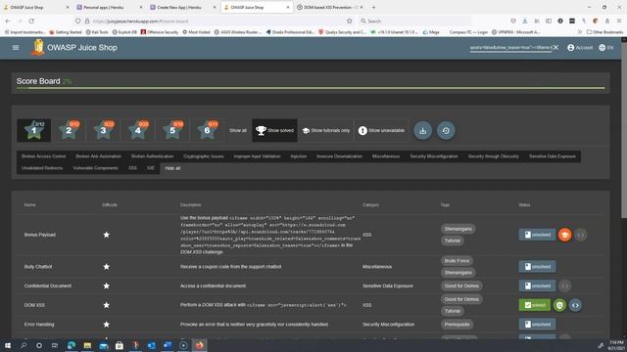Toggle Injection category filter
Screen dimensions: 627x352
(x=298, y=156)
